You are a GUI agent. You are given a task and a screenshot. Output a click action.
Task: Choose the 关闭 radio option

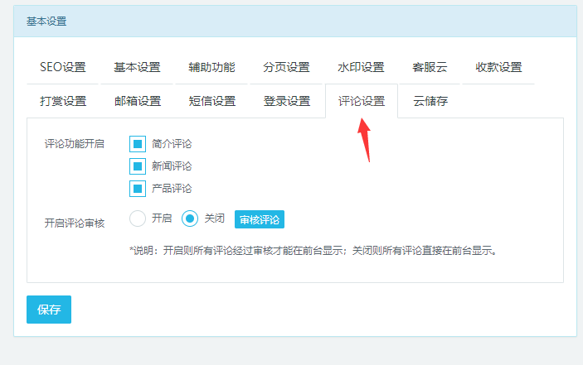click(190, 219)
